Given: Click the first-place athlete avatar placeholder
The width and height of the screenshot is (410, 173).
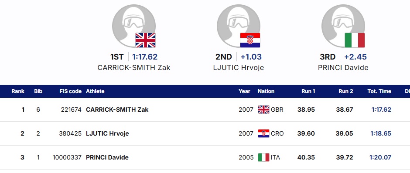Looking at the screenshot, I should point(133,26).
